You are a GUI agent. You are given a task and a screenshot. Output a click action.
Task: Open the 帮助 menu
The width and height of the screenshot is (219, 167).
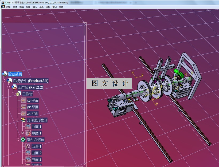click(61, 7)
